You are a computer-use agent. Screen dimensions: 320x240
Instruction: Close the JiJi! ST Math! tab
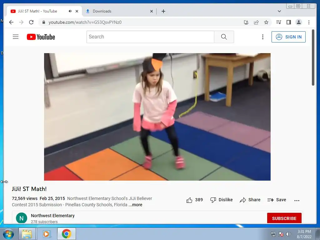click(77, 11)
